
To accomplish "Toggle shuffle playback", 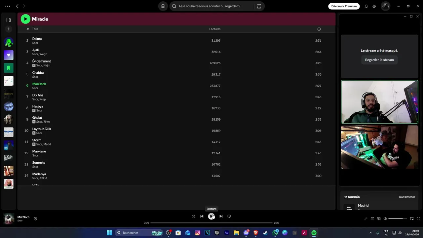I will [x=194, y=216].
